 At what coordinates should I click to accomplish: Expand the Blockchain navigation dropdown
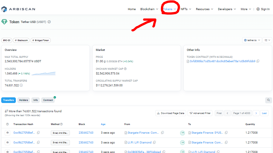pos(149,9)
